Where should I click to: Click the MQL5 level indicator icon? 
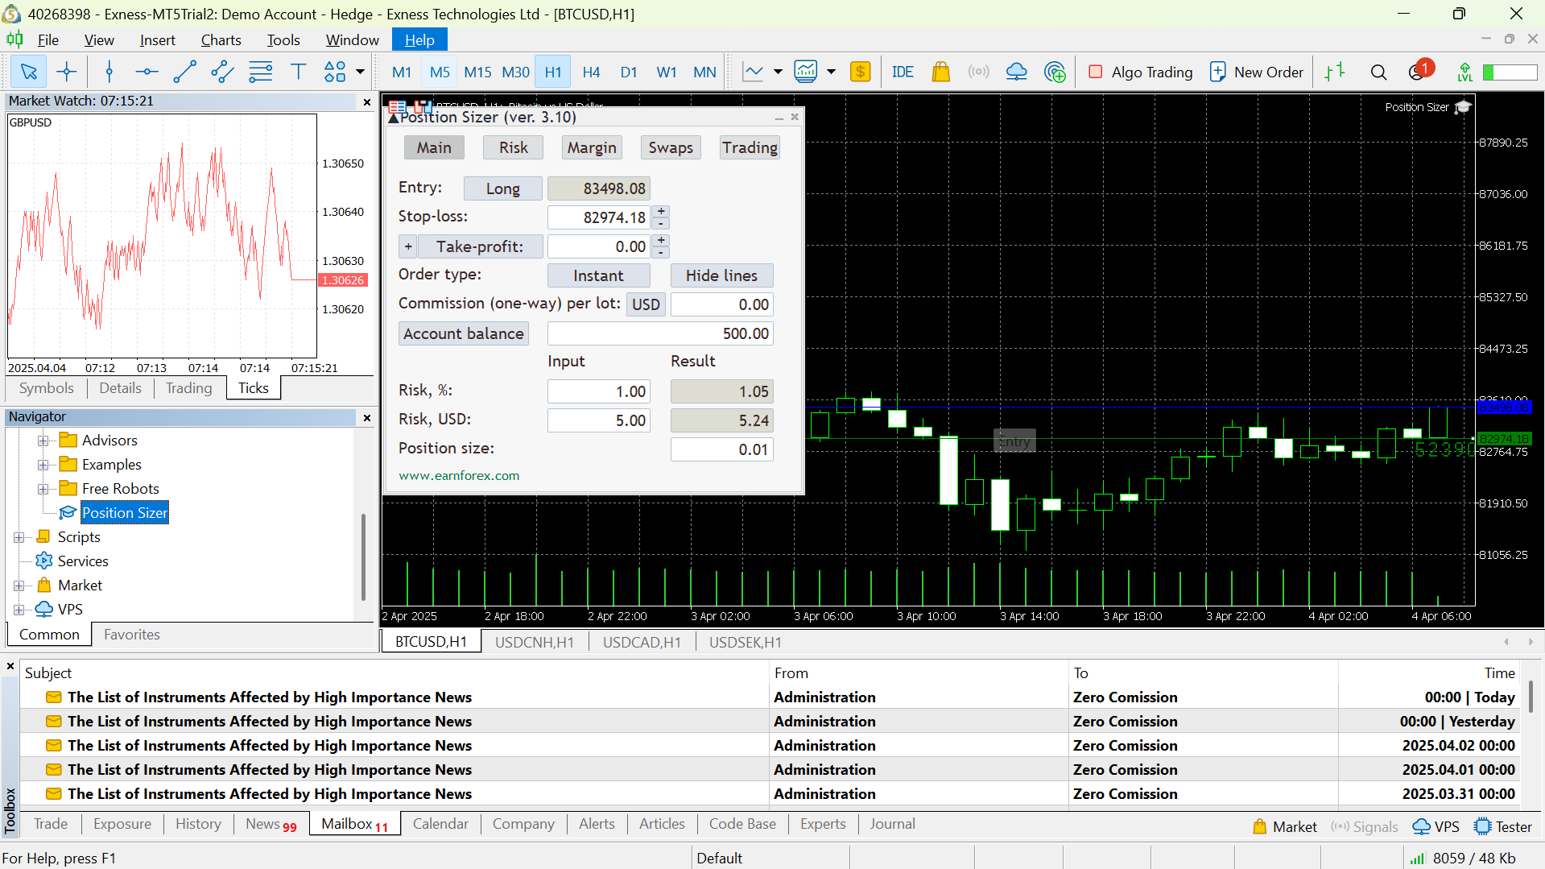tap(1465, 72)
